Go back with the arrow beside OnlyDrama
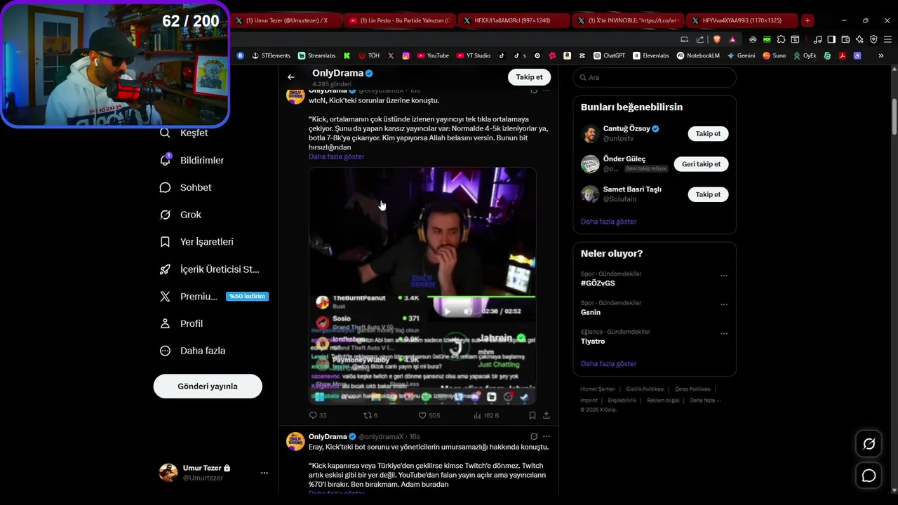 click(291, 77)
